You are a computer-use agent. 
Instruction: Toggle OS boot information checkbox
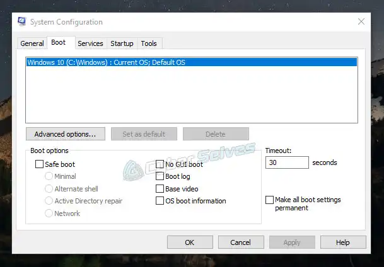(x=160, y=201)
